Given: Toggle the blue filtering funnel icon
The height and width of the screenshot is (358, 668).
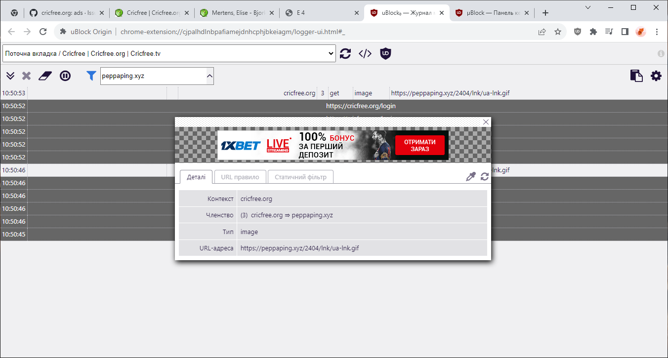Looking at the screenshot, I should point(91,76).
